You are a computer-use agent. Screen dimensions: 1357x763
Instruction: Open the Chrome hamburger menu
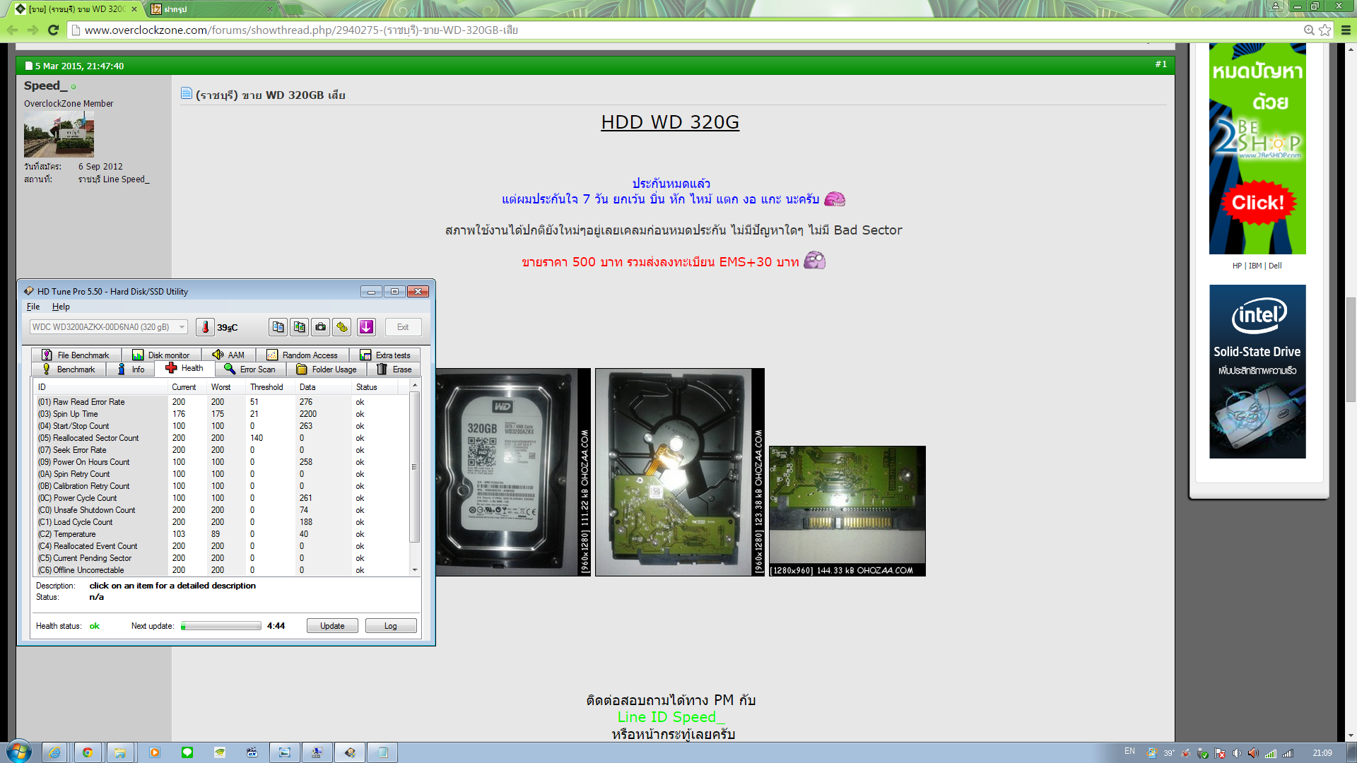(1346, 30)
